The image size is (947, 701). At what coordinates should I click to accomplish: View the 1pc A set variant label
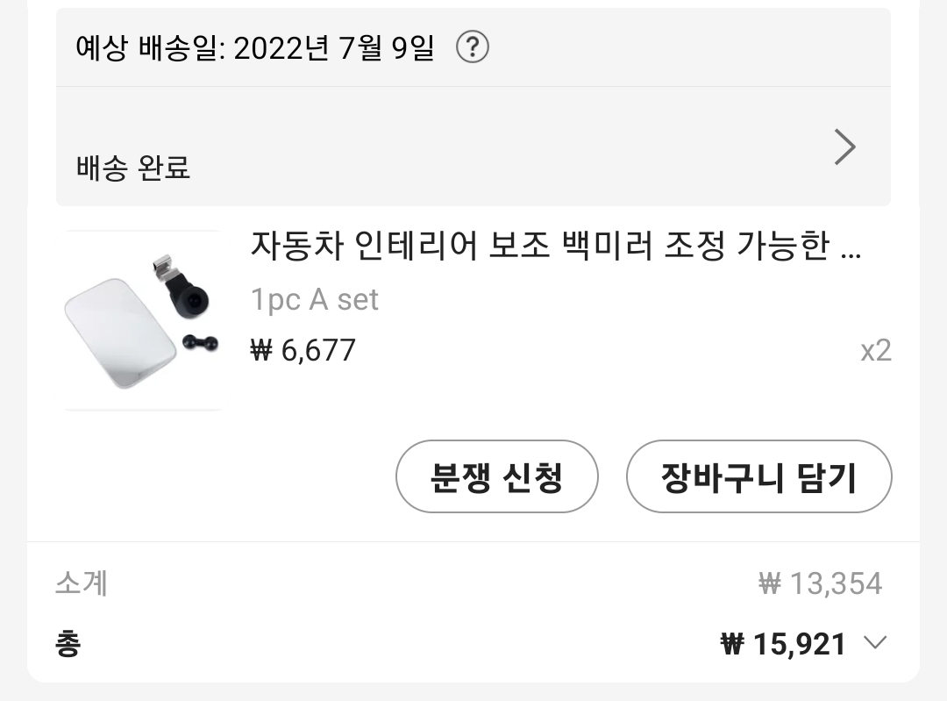[314, 299]
